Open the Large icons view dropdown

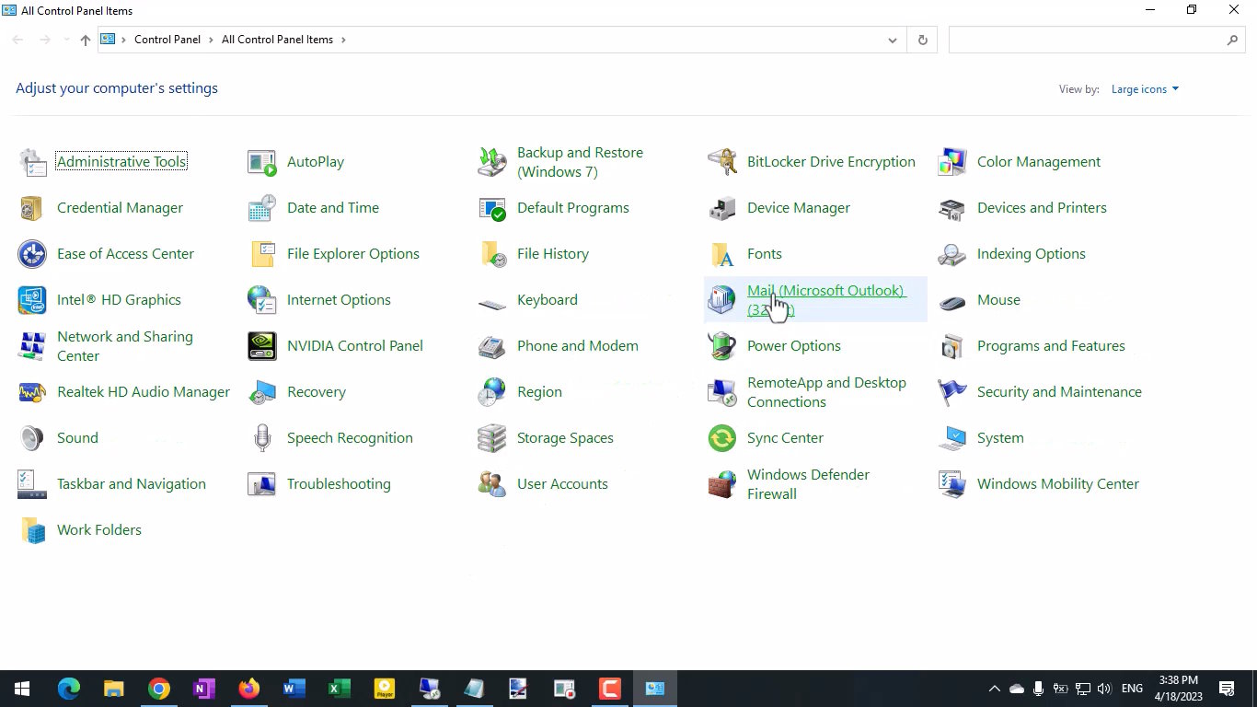click(x=1145, y=89)
